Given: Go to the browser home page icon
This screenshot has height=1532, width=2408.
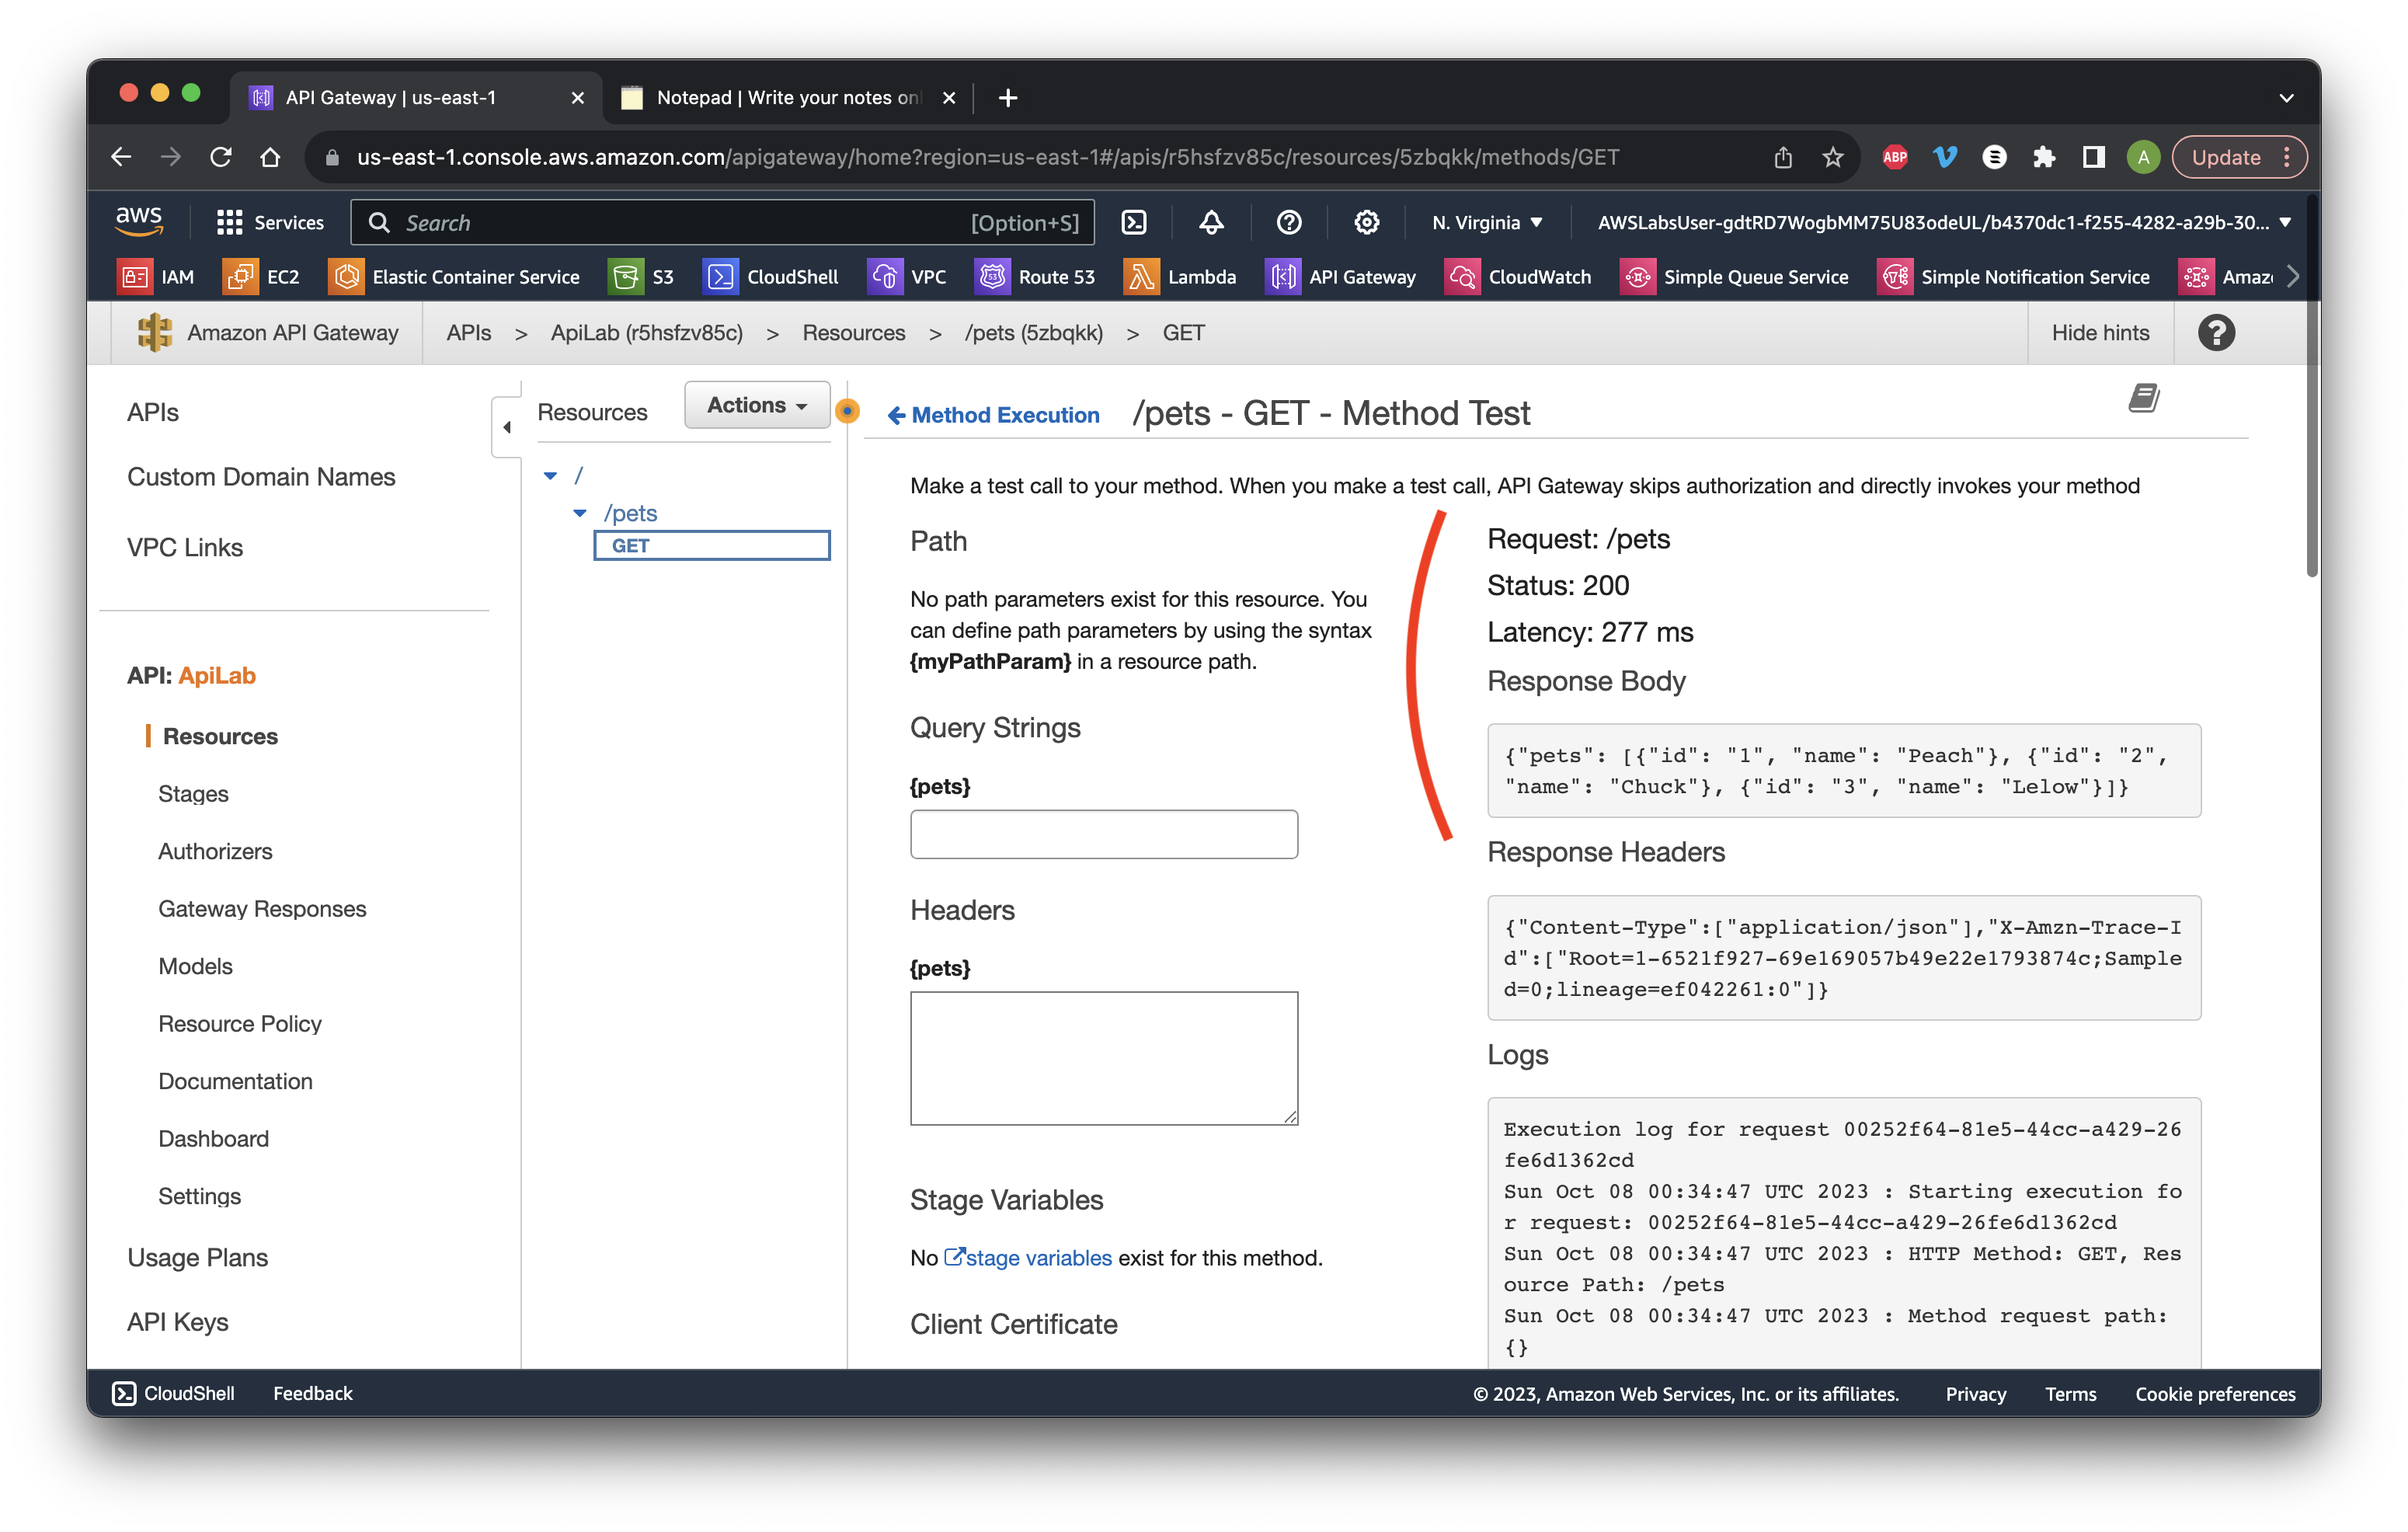Looking at the screenshot, I should (270, 157).
